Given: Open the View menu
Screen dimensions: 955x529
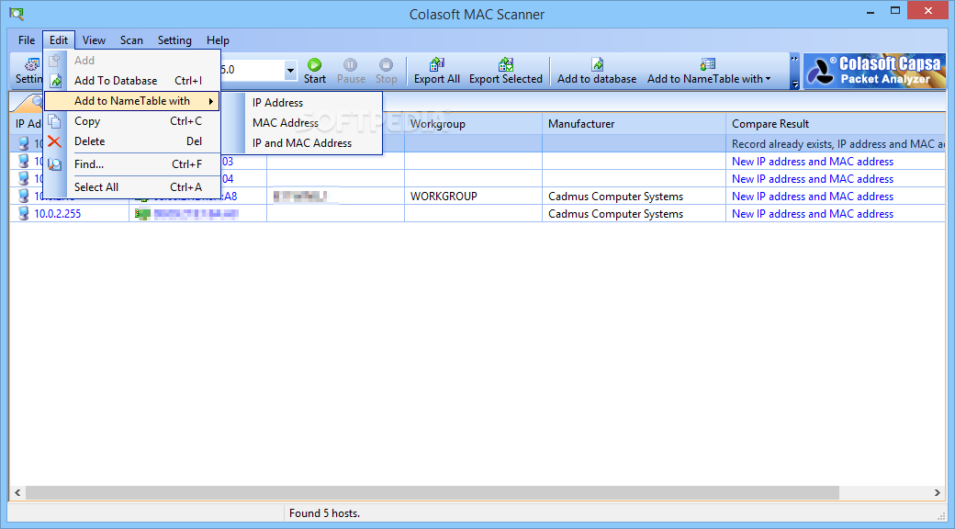Looking at the screenshot, I should (x=94, y=40).
